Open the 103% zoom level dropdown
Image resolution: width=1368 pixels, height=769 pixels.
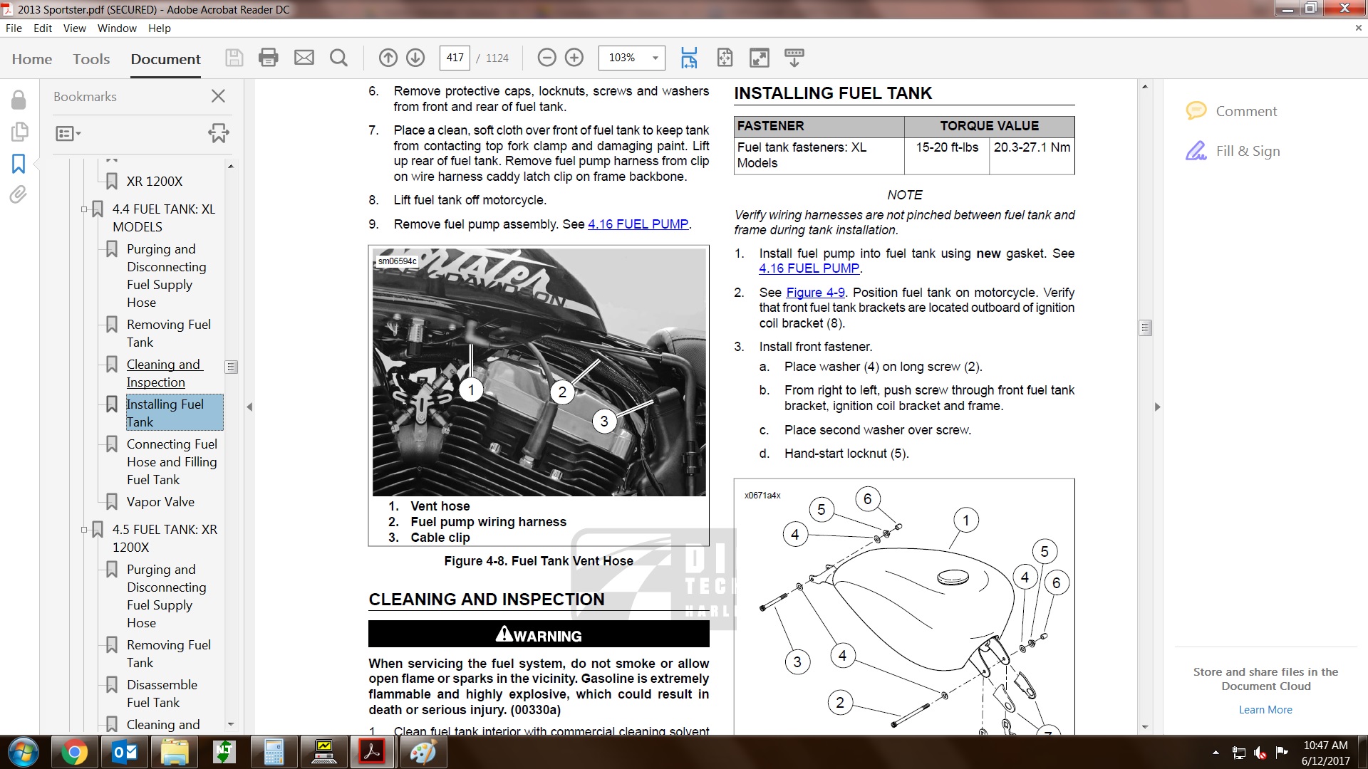point(655,58)
